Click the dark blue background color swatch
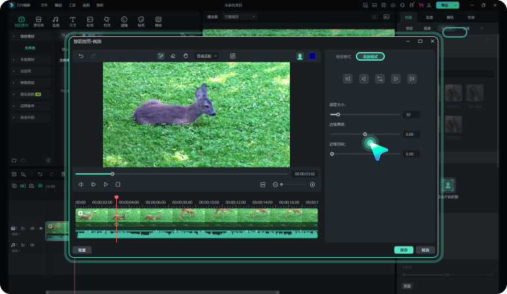Screen dimensions: 507x294 [312, 56]
